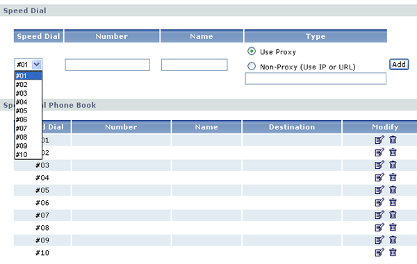Focus the Non-Proxy IP or URL field
The image size is (417, 264).
point(316,79)
